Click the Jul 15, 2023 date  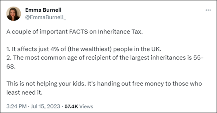[x=45, y=106]
